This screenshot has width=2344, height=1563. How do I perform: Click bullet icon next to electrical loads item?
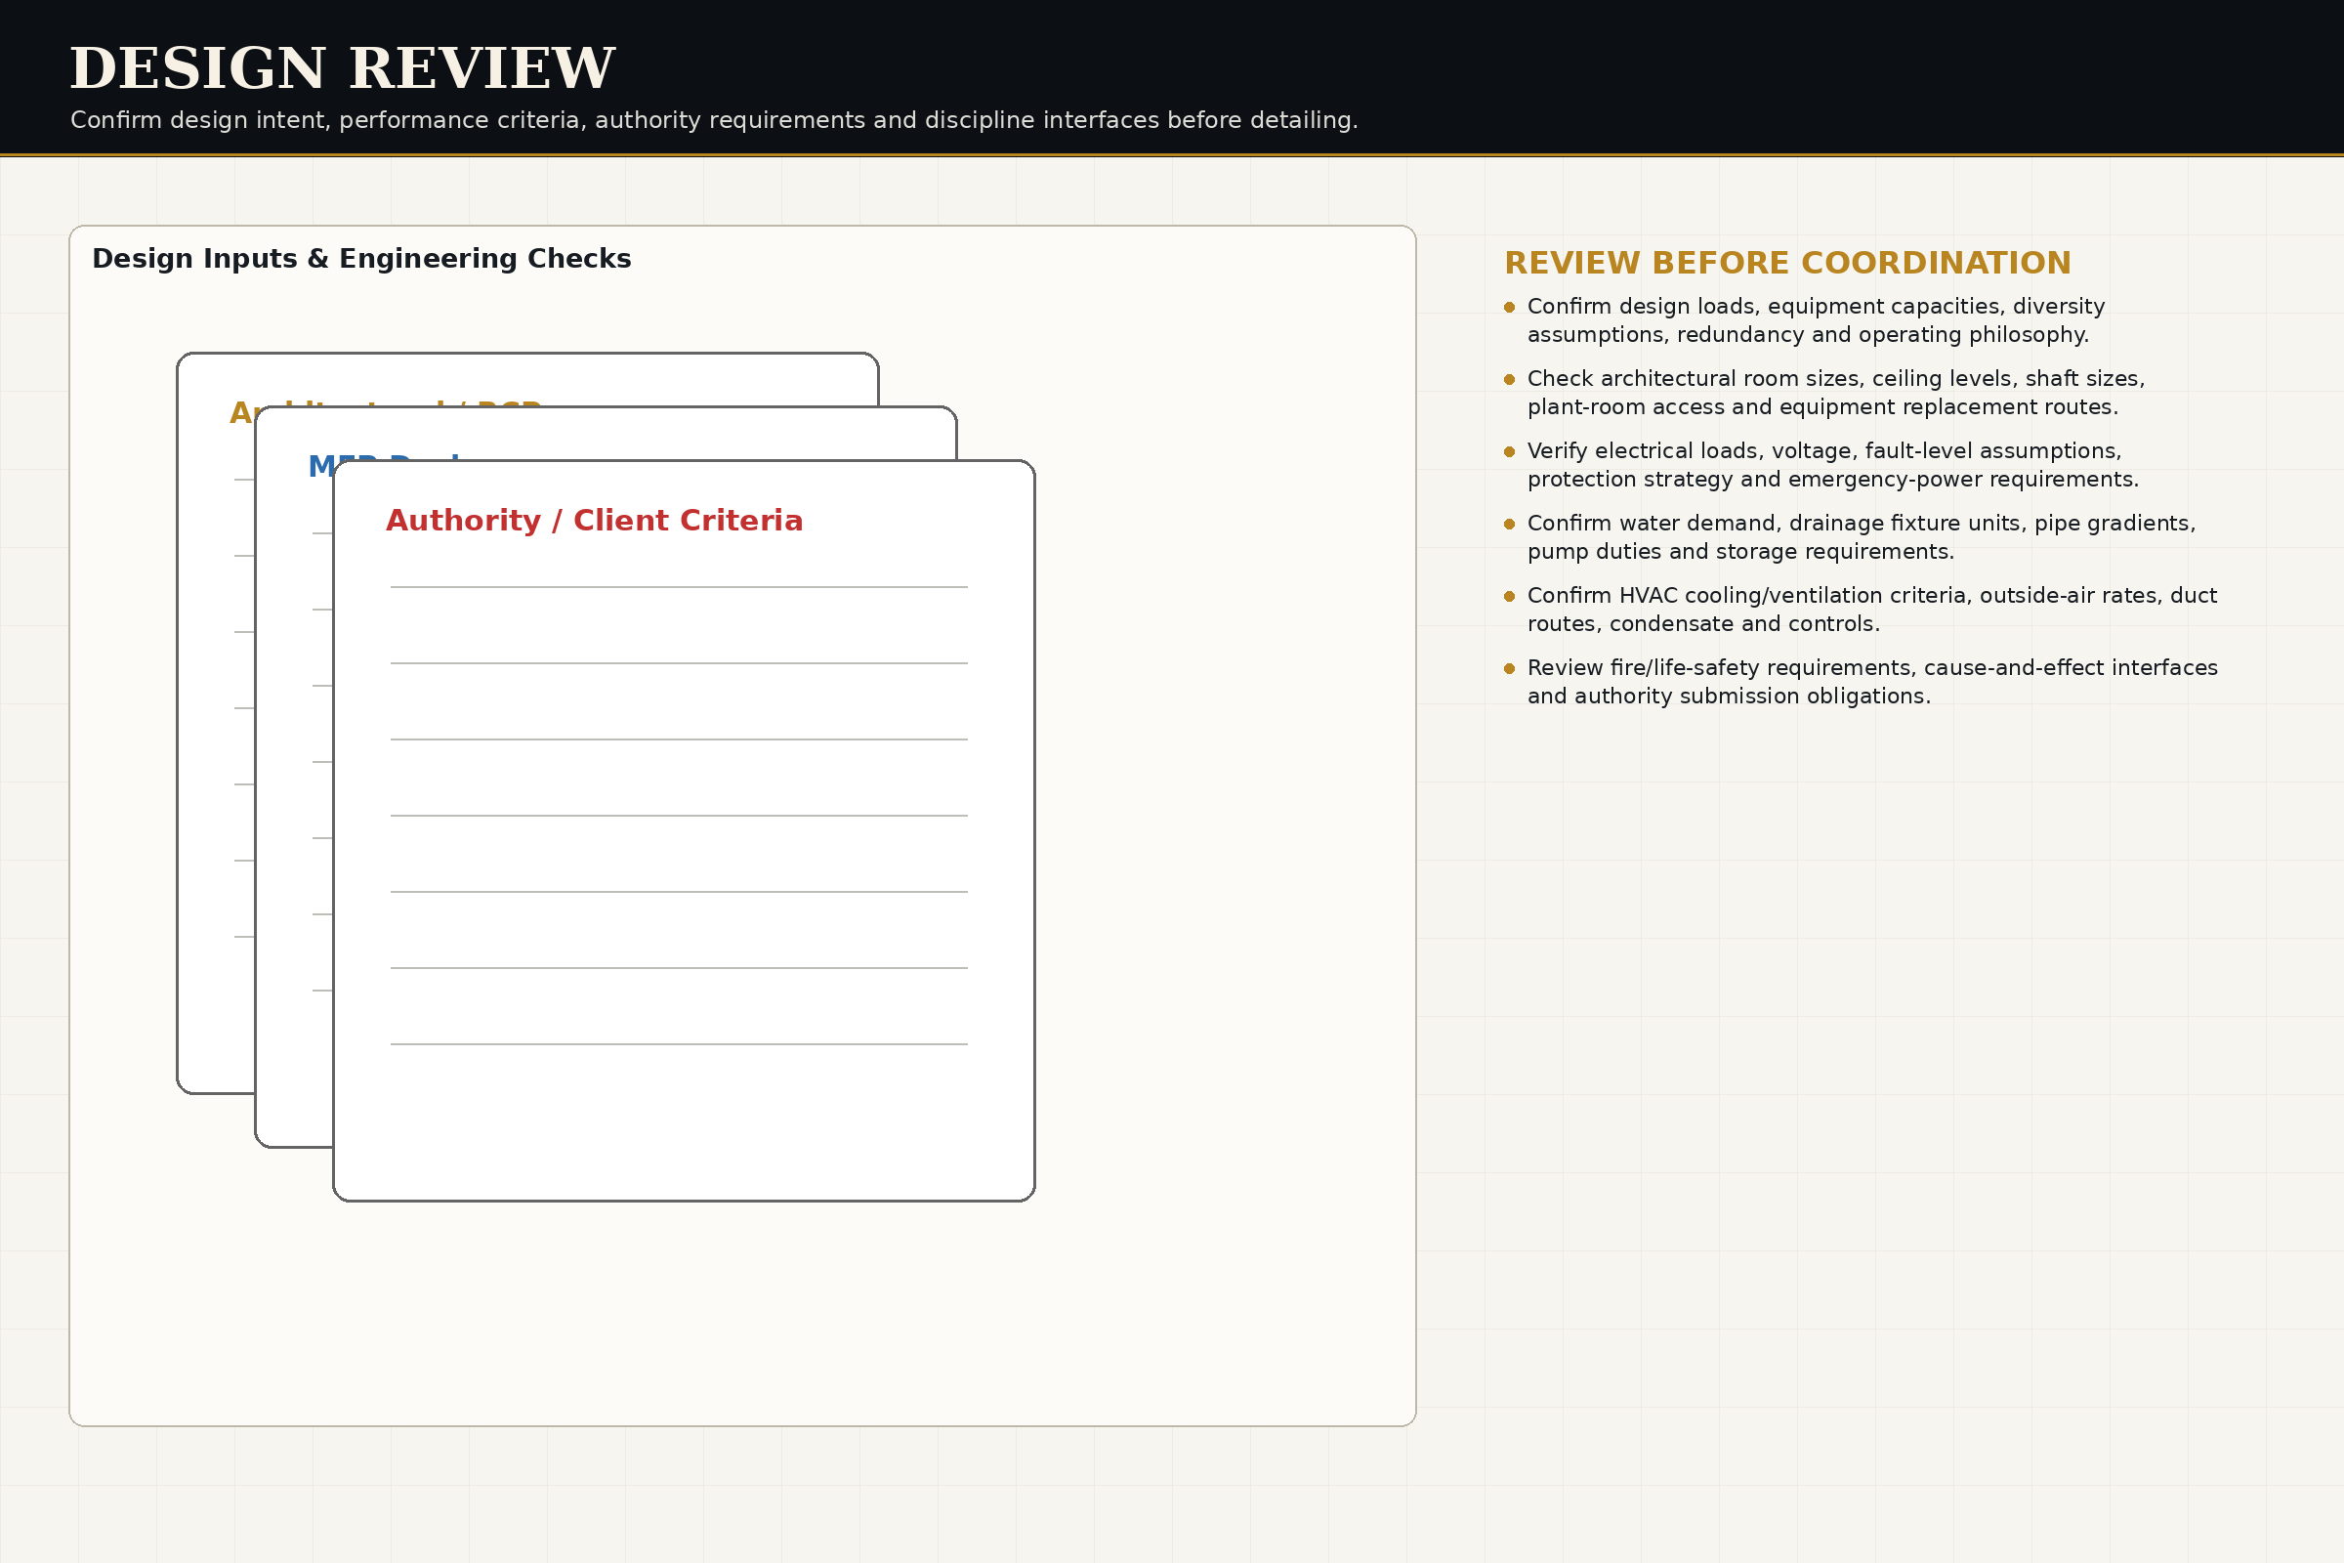(1509, 451)
